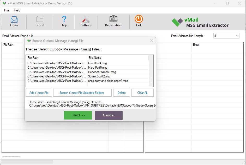246x165 pixels.
Task: Click the FilePath column header in main window
Action: point(8,45)
